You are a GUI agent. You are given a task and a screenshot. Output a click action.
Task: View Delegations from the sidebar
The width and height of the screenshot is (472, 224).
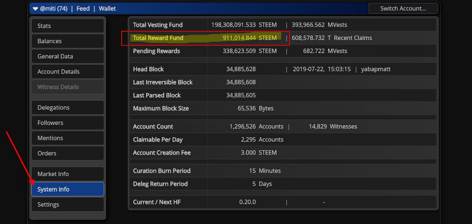point(68,107)
